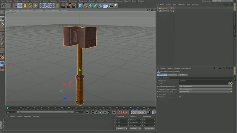Click the timeline frame ruler at 50
Image resolution: width=237 pixels, height=133 pixels.
76,108
